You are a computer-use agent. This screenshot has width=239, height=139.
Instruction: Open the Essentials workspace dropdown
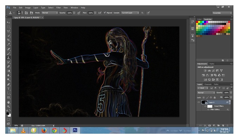(222, 13)
